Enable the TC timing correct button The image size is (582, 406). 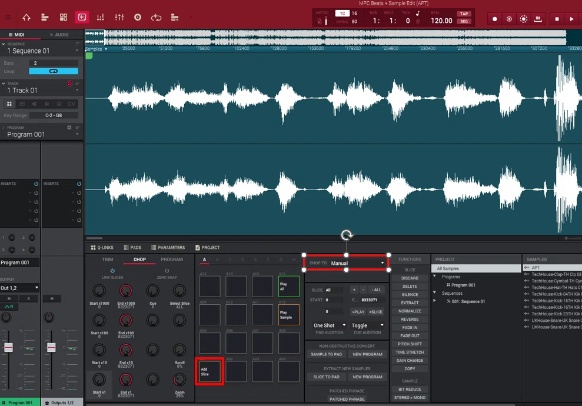tap(342, 14)
